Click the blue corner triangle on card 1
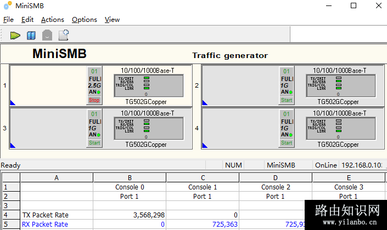The width and height of the screenshot is (387, 230). 12,103
